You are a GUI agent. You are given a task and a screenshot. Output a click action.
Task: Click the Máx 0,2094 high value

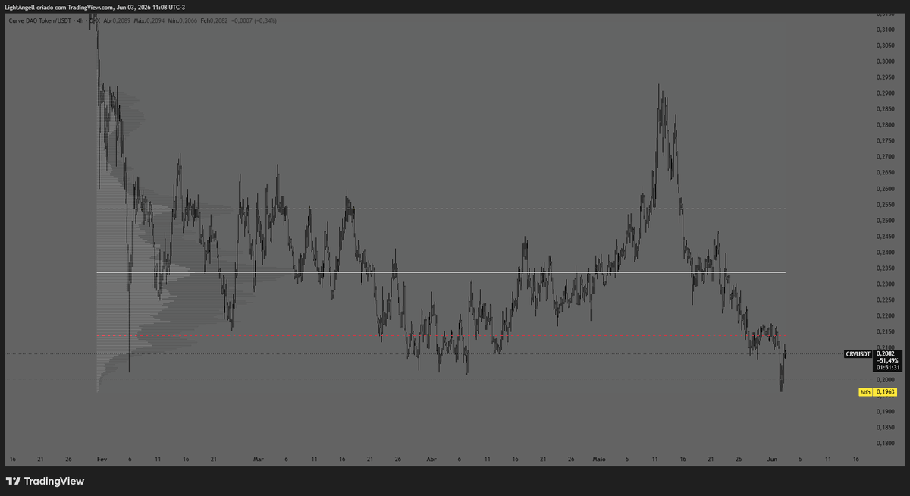[150, 20]
